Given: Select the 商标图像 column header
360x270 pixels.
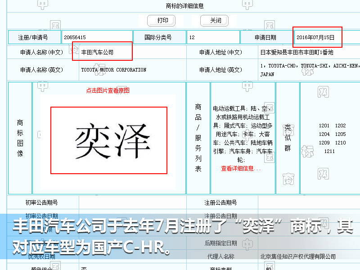Looking at the screenshot, I should pos(20,138).
